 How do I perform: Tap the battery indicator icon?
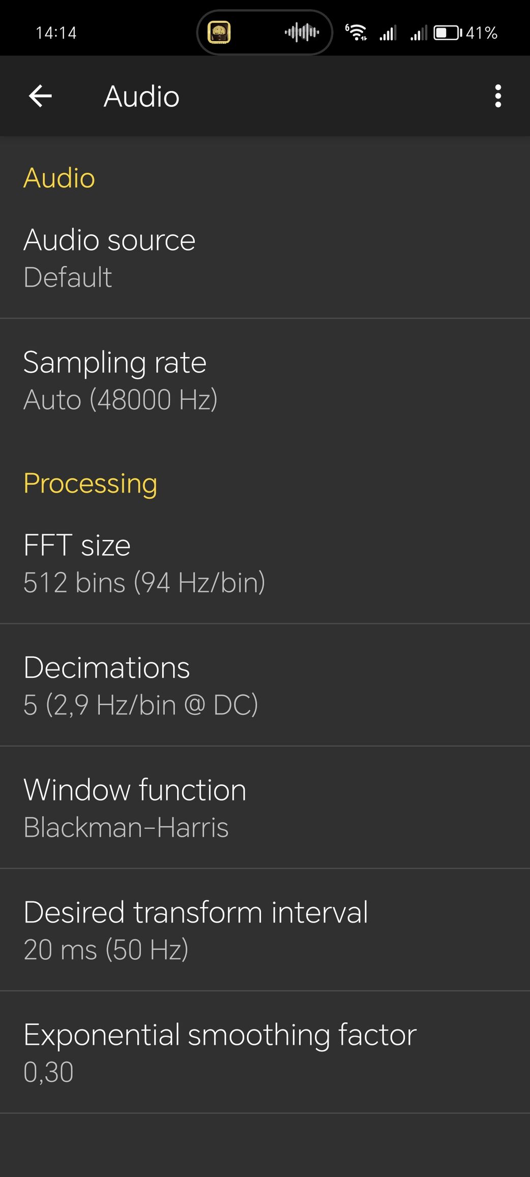448,33
